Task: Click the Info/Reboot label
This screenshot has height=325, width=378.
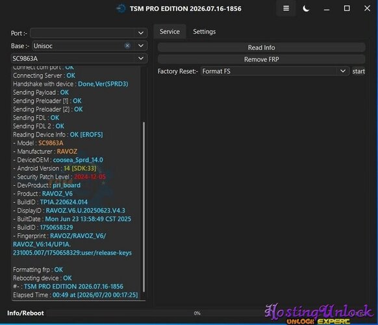Action: 25,313
